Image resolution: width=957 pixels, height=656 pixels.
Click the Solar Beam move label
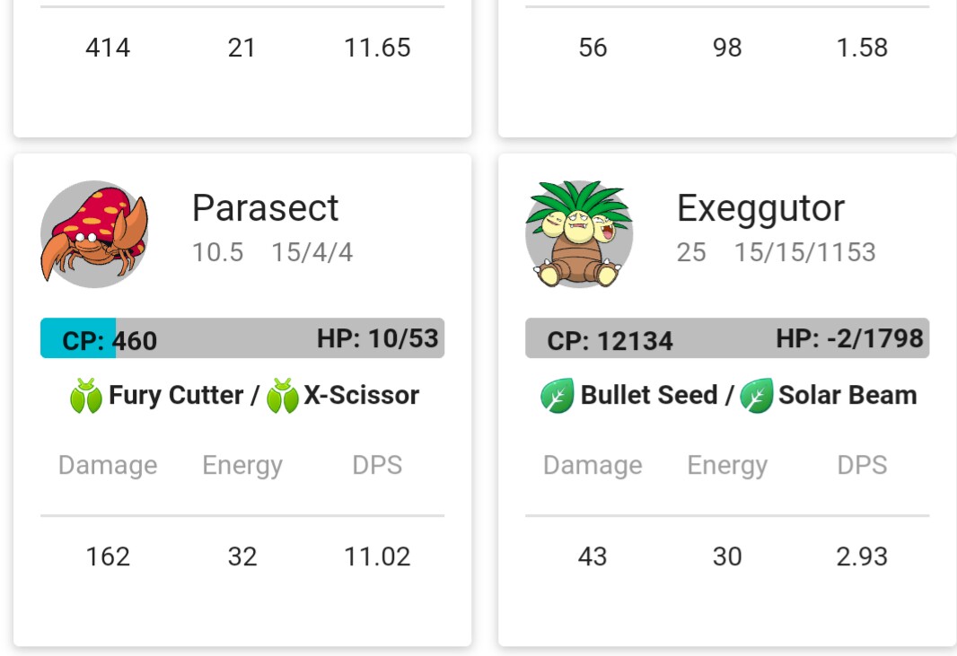(x=847, y=396)
